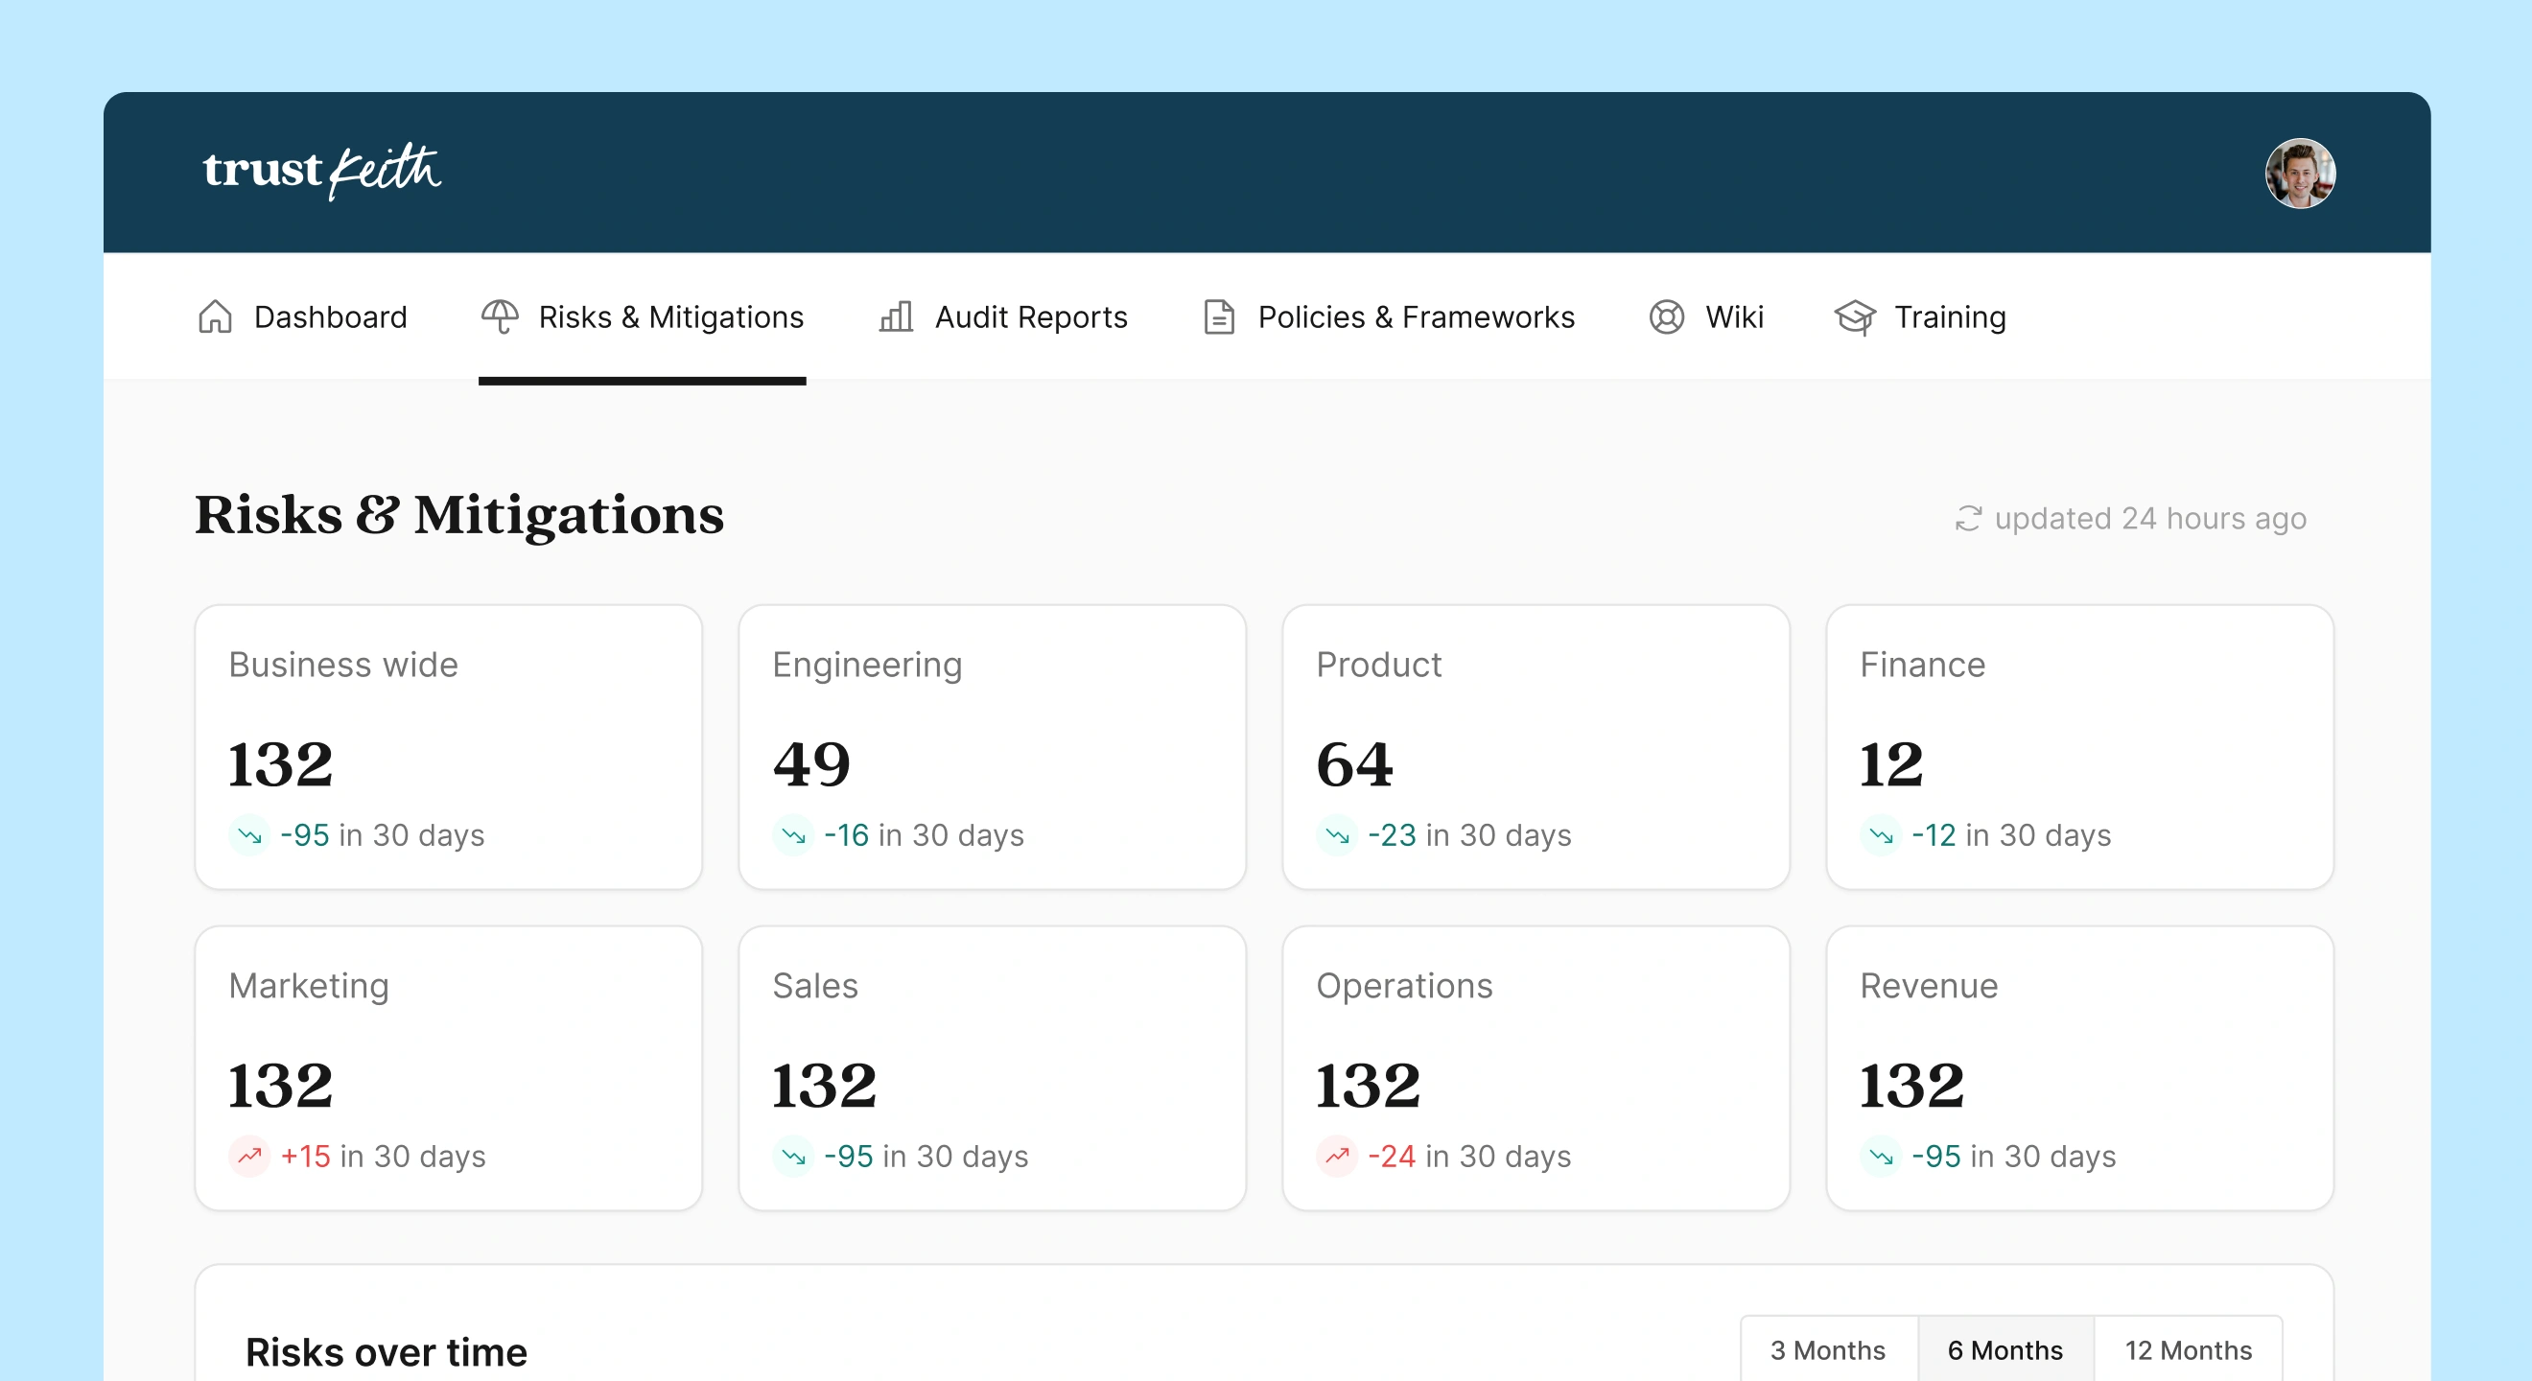Screen dimensions: 2532x1381
Task: Click the Sales card title
Action: (815, 986)
